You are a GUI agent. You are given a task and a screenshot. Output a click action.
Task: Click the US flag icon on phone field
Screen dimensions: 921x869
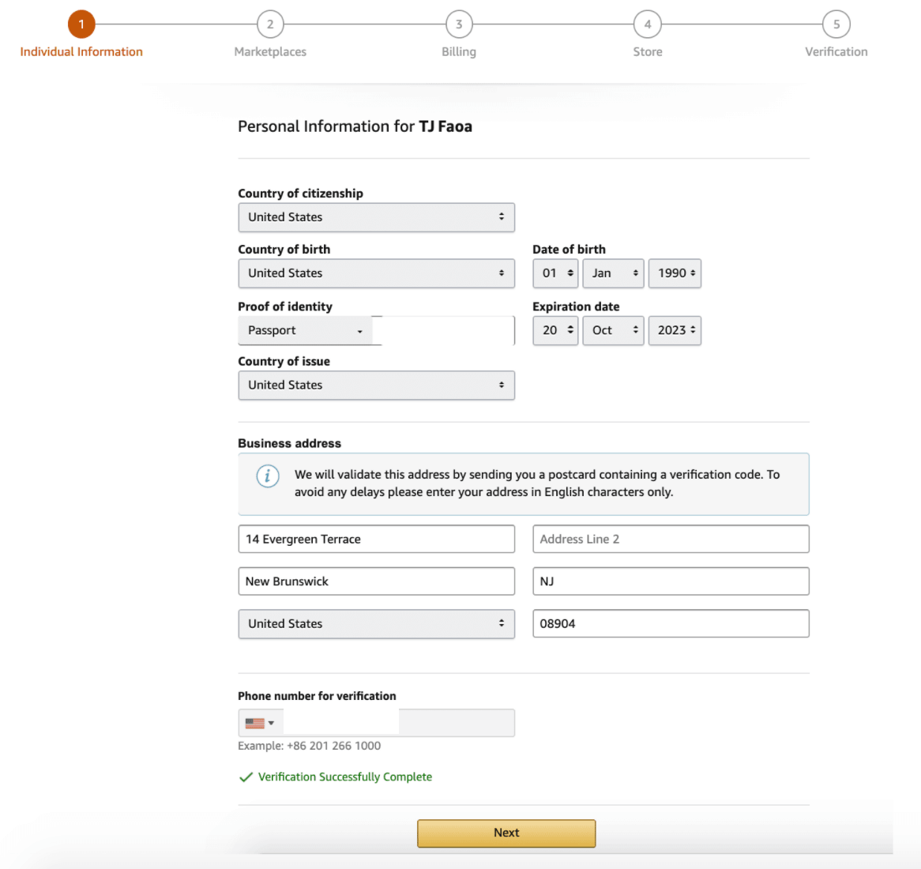[x=254, y=721]
